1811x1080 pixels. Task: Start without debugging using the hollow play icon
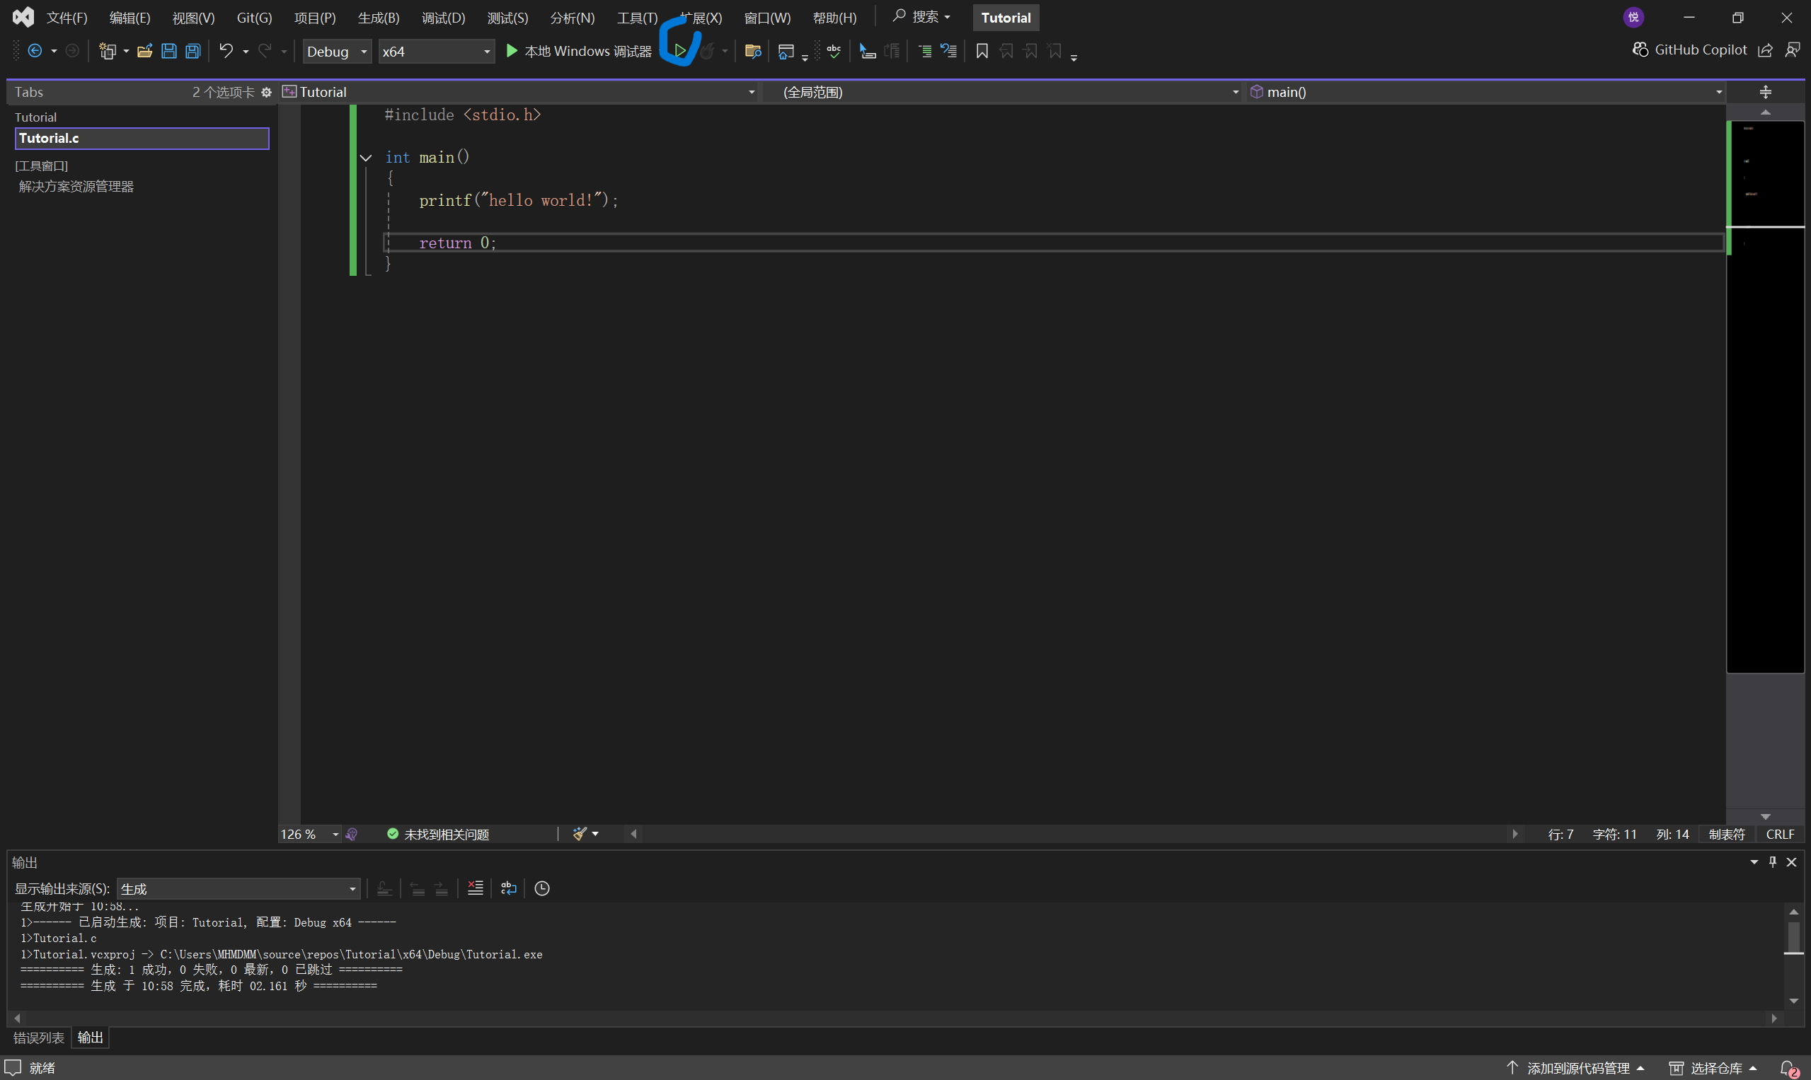pyautogui.click(x=679, y=51)
